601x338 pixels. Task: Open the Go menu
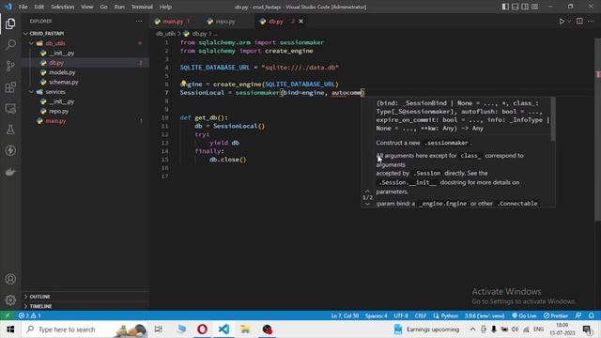(103, 7)
